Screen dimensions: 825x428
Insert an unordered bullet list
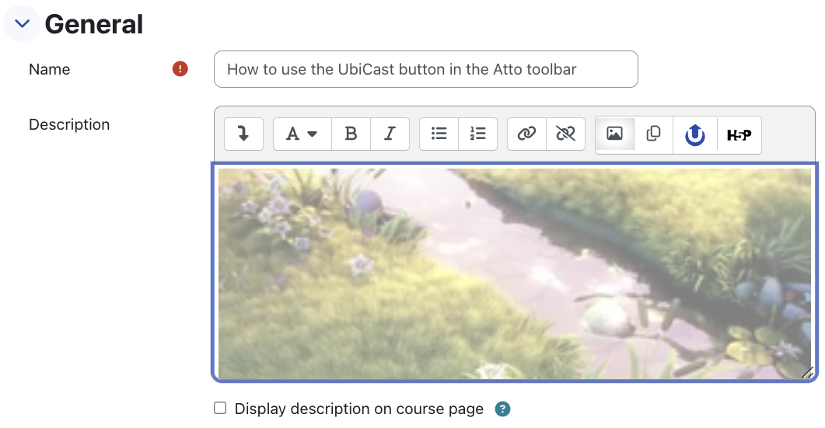(439, 134)
